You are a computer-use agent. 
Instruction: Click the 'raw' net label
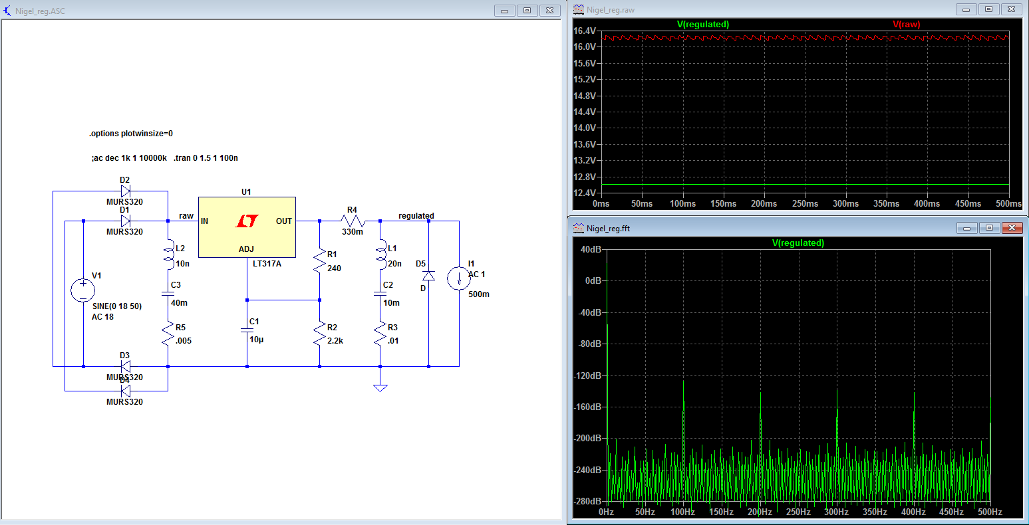(x=186, y=216)
